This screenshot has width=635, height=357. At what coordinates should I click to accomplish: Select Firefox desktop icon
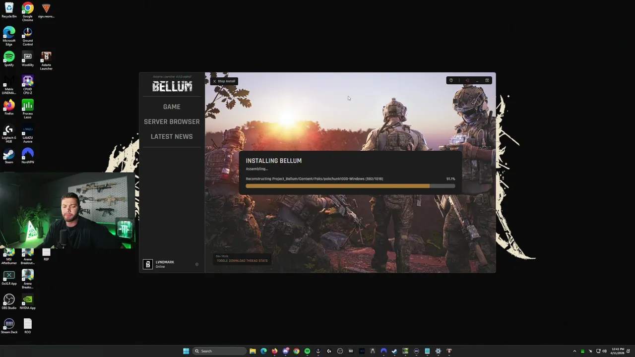(9, 108)
